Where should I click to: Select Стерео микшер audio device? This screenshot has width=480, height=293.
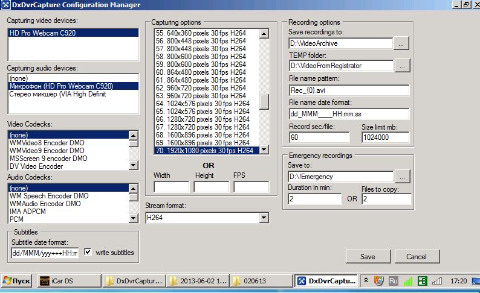tap(73, 94)
